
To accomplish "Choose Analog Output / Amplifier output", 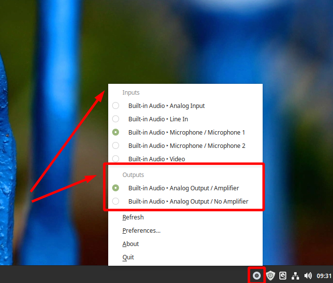I will pos(185,188).
